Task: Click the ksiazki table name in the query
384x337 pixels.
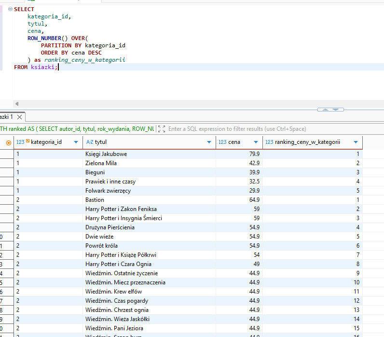Action: (43, 67)
